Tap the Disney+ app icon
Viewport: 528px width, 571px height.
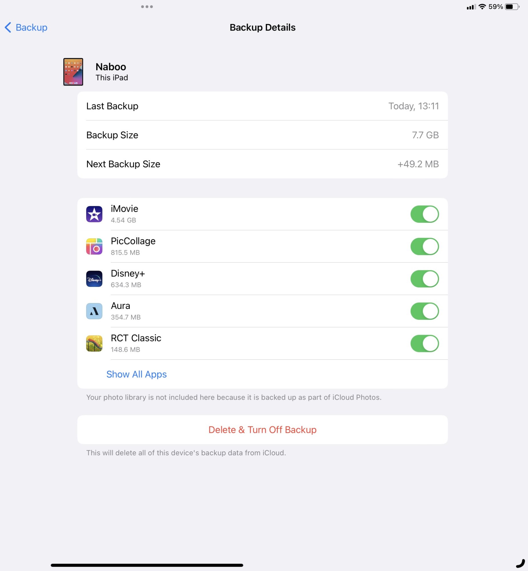click(94, 278)
